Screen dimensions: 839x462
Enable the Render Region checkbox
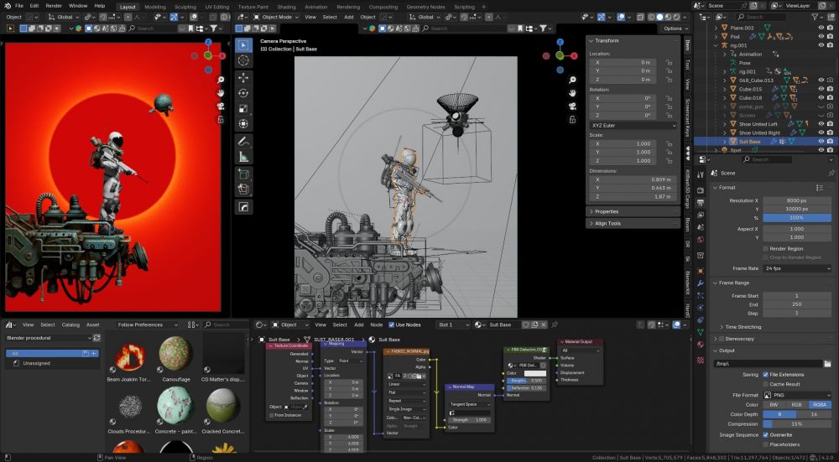pyautogui.click(x=766, y=248)
